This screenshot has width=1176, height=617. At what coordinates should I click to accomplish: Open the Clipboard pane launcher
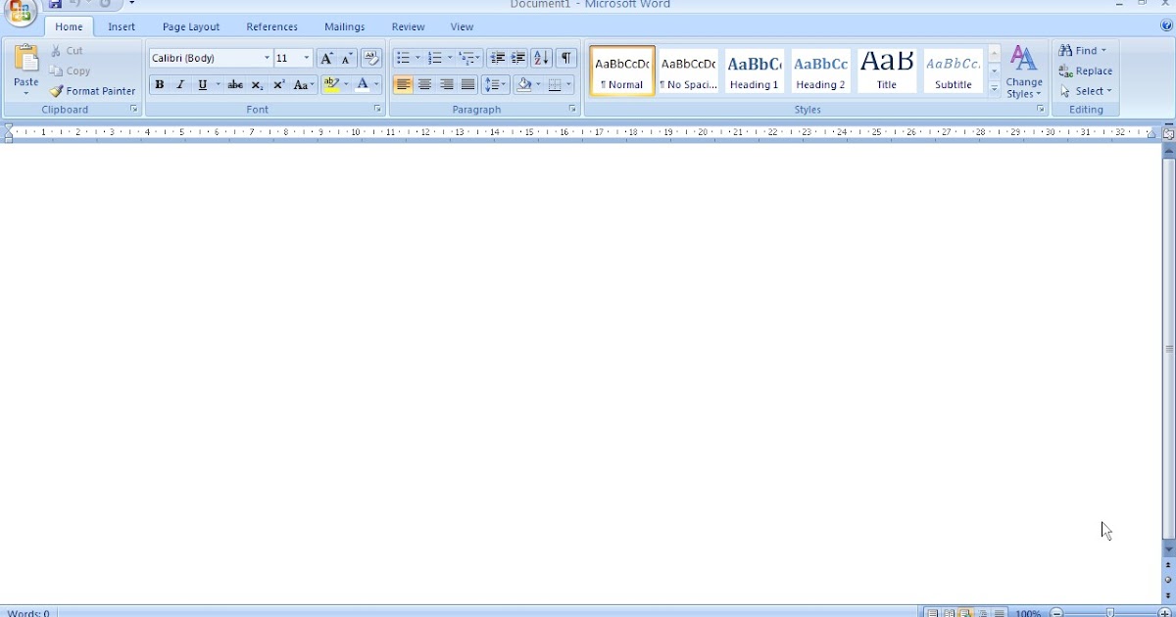(134, 110)
